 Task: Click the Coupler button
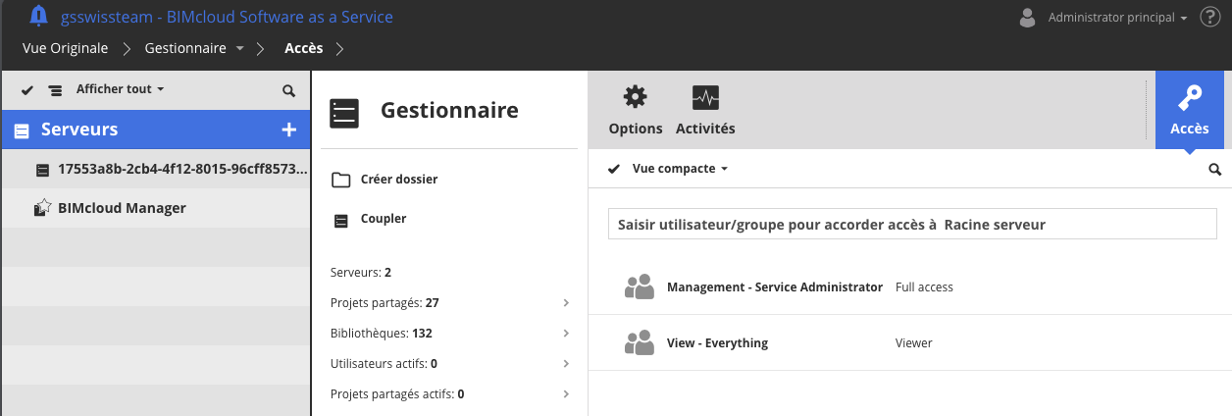coord(384,219)
